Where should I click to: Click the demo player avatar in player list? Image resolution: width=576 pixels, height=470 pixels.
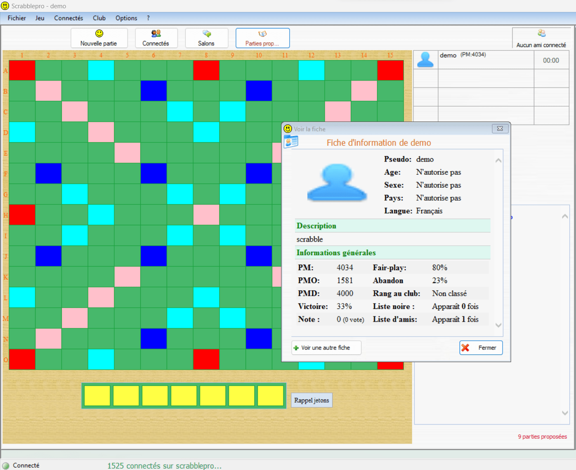pos(425,59)
